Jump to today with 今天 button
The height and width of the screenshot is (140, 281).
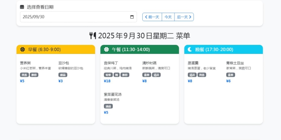[x=168, y=17]
